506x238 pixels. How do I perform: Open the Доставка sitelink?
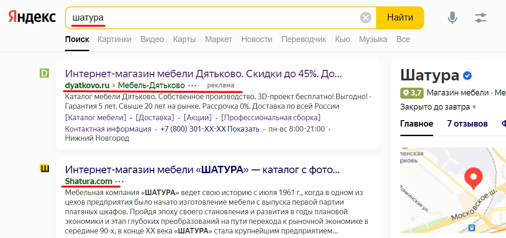(x=155, y=117)
